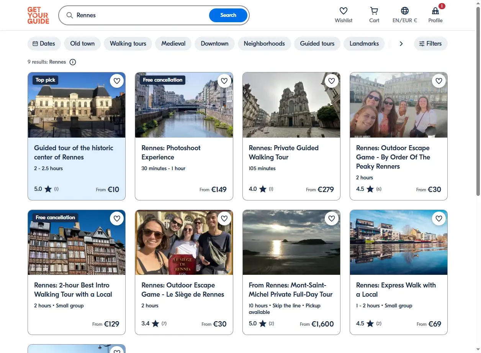Click the info icon next to 9 results
The height and width of the screenshot is (353, 481).
pyautogui.click(x=73, y=62)
